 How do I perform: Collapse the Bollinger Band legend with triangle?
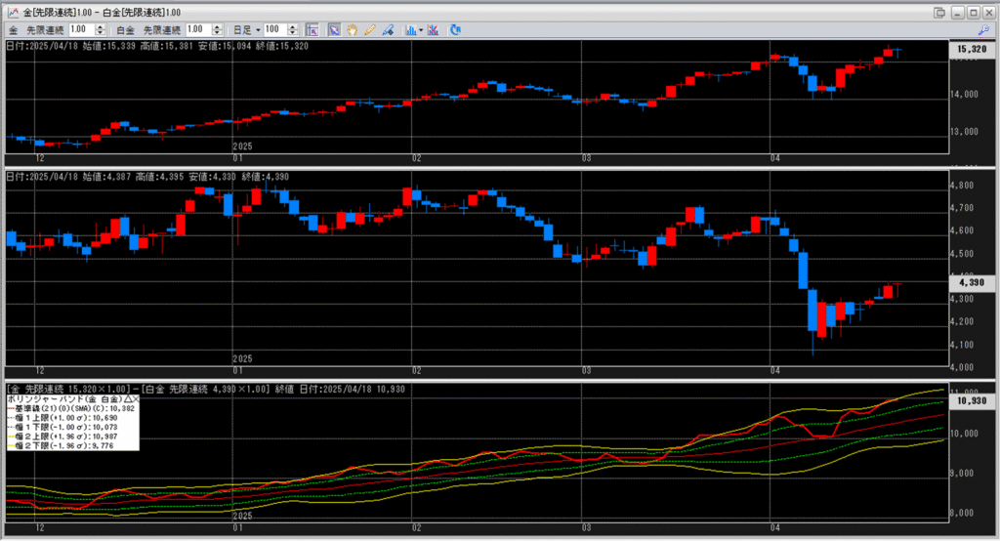(127, 399)
